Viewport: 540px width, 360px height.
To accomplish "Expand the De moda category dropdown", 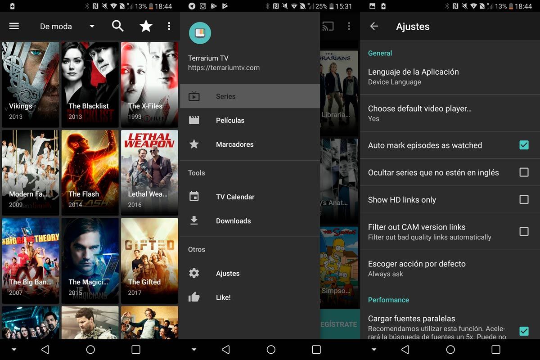I will click(x=67, y=27).
